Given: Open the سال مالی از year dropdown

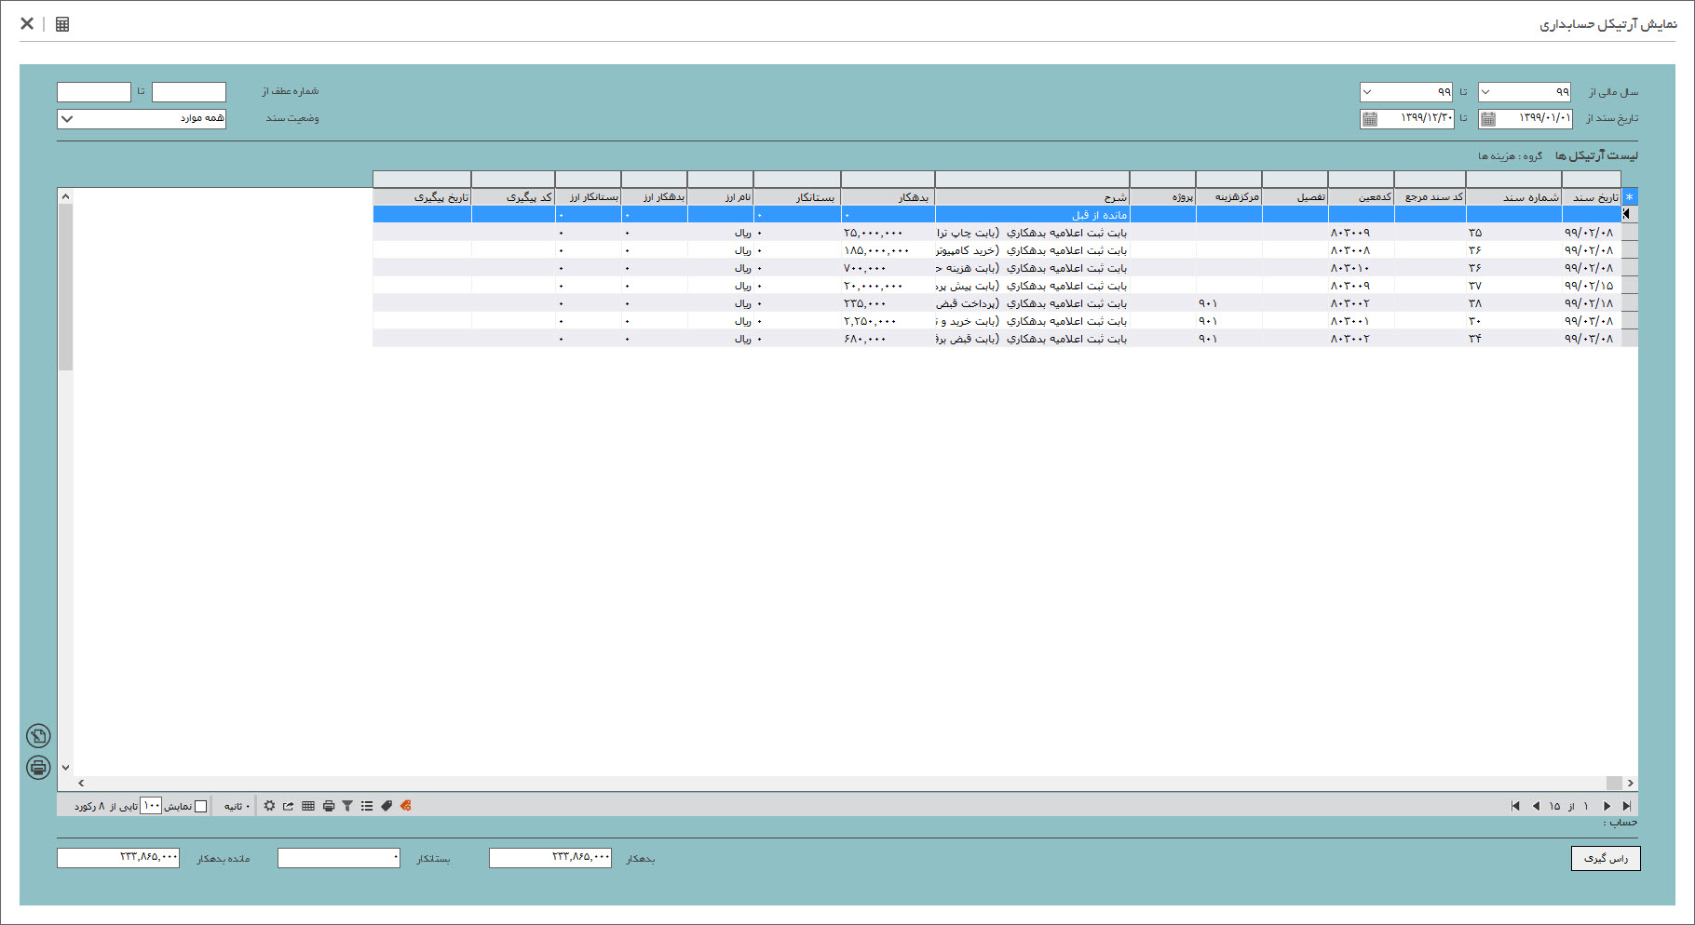Looking at the screenshot, I should 1485,92.
